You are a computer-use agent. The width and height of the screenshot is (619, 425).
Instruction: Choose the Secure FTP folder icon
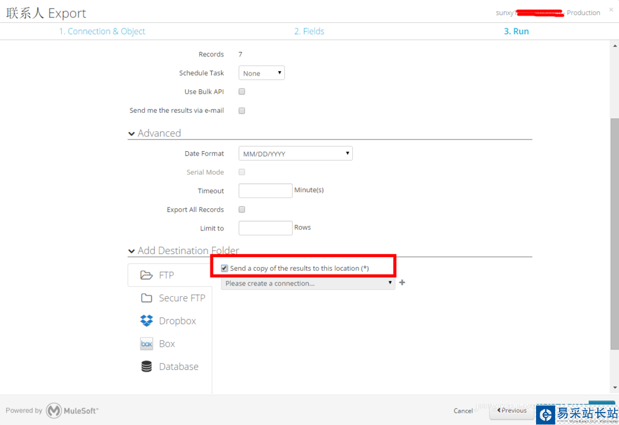(146, 298)
